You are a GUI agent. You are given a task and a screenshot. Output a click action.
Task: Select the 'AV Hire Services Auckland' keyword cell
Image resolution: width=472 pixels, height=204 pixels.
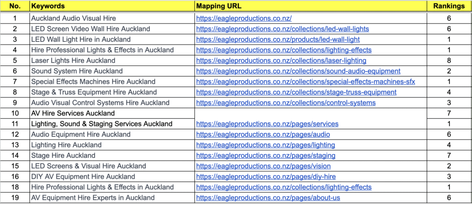(66, 113)
